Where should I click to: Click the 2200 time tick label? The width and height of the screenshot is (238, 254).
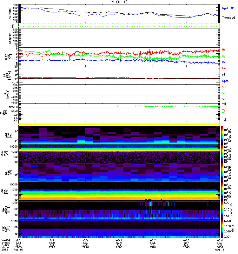[18, 247]
